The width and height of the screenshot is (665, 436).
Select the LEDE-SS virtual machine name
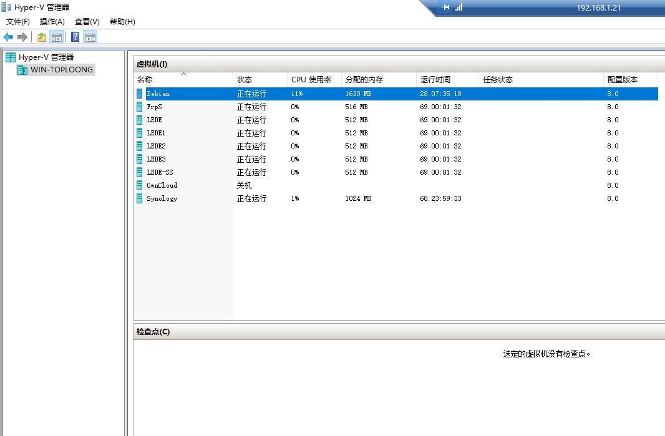160,172
